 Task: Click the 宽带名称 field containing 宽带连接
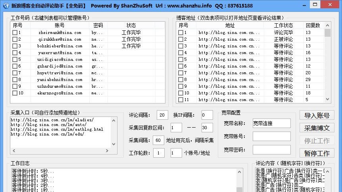[271, 123]
